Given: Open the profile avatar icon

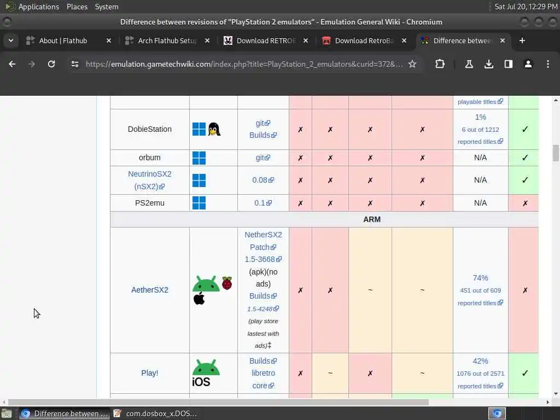Looking at the screenshot, I should (528, 64).
